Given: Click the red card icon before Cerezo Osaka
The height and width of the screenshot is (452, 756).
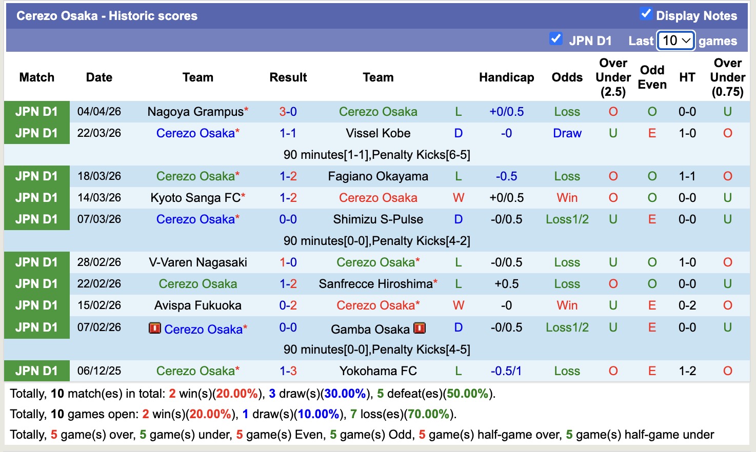Looking at the screenshot, I should click(x=154, y=328).
